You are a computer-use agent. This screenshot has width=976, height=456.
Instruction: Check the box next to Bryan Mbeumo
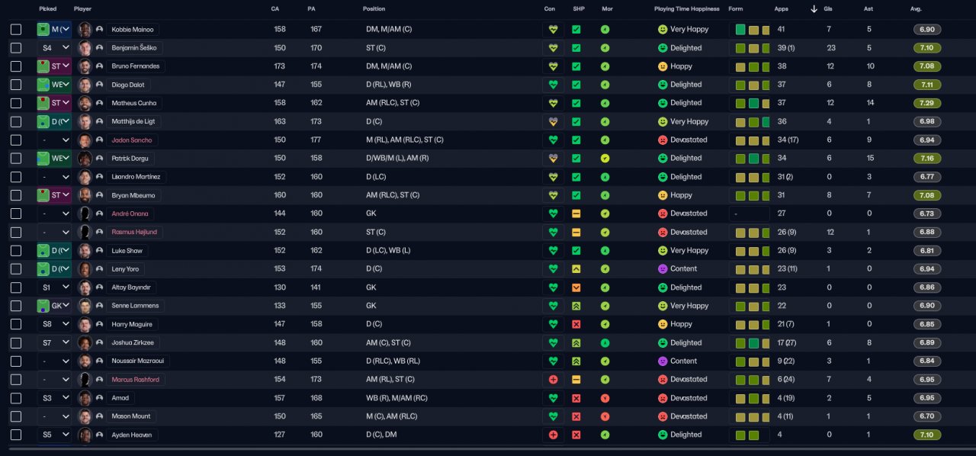click(x=16, y=195)
